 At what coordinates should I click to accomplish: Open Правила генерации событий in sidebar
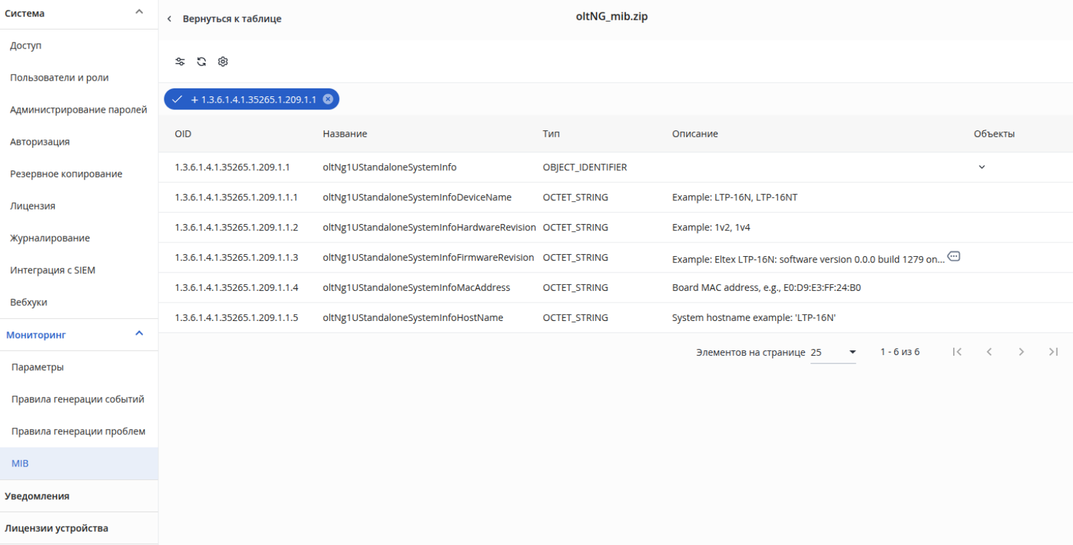pyautogui.click(x=79, y=400)
